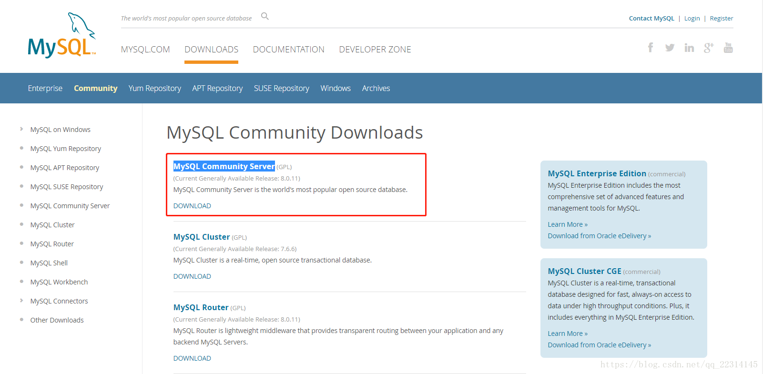Click release 7.6.6 text under Cluster
This screenshot has height=374, width=763.
pos(235,249)
